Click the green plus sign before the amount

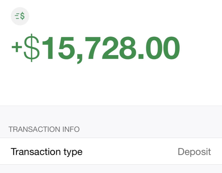coord(16,48)
